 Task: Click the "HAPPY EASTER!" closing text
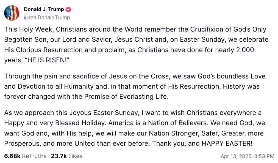tap(227, 144)
